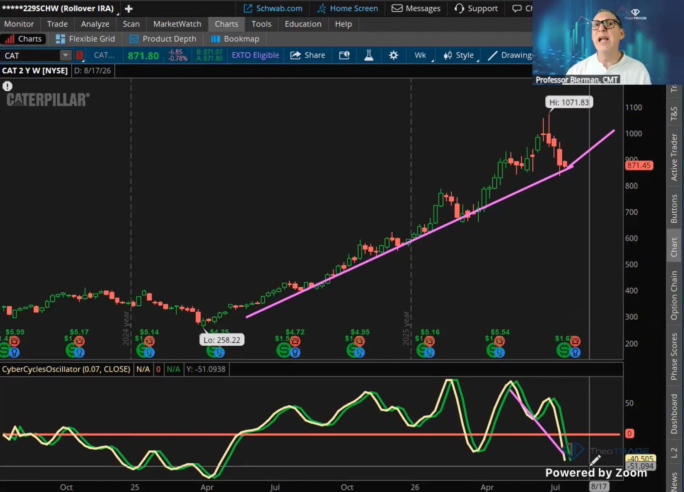Click the green dividend icon below $5.54
This screenshot has height=492, width=684.
(x=493, y=351)
